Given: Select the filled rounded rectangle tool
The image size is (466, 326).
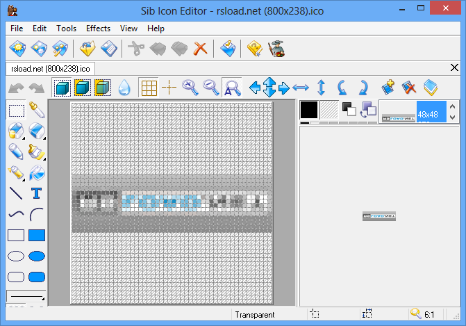Looking at the screenshot, I should point(37,277).
